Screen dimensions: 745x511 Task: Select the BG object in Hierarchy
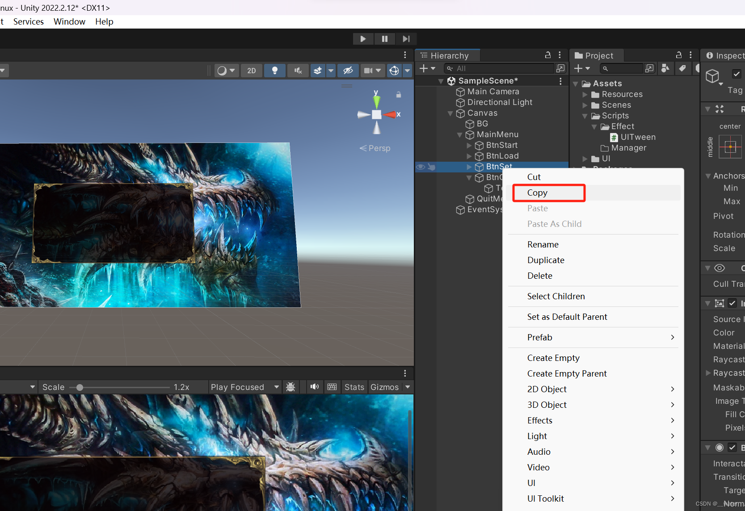pos(482,124)
